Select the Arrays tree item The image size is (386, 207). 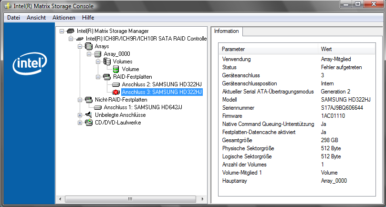pyautogui.click(x=102, y=46)
